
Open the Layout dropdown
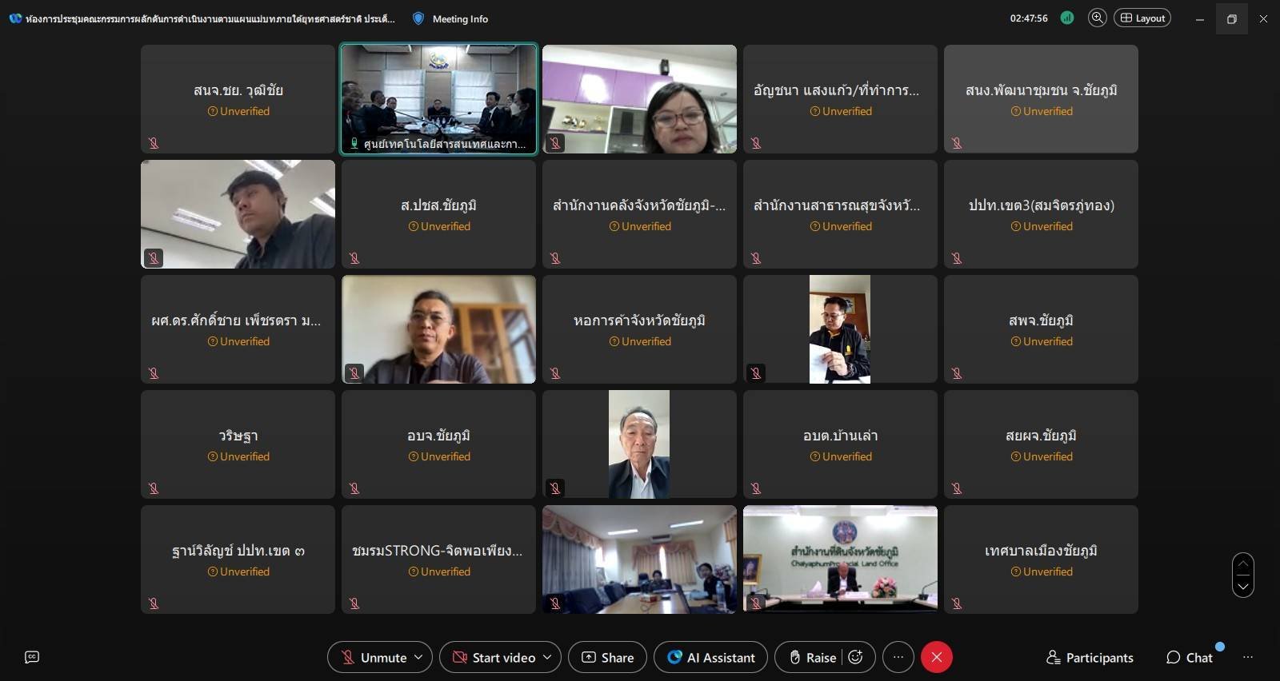pos(1142,18)
